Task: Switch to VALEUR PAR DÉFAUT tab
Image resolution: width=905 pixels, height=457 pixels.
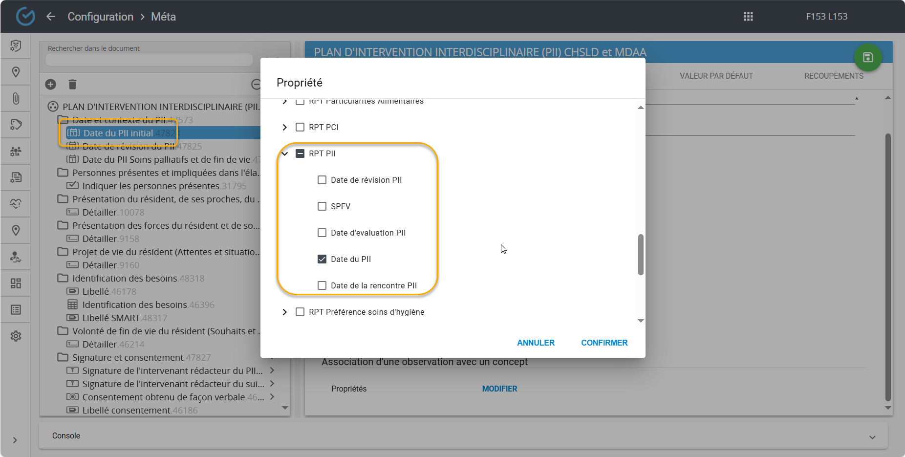Action: 716,76
